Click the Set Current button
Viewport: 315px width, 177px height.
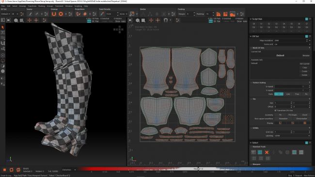(304, 64)
